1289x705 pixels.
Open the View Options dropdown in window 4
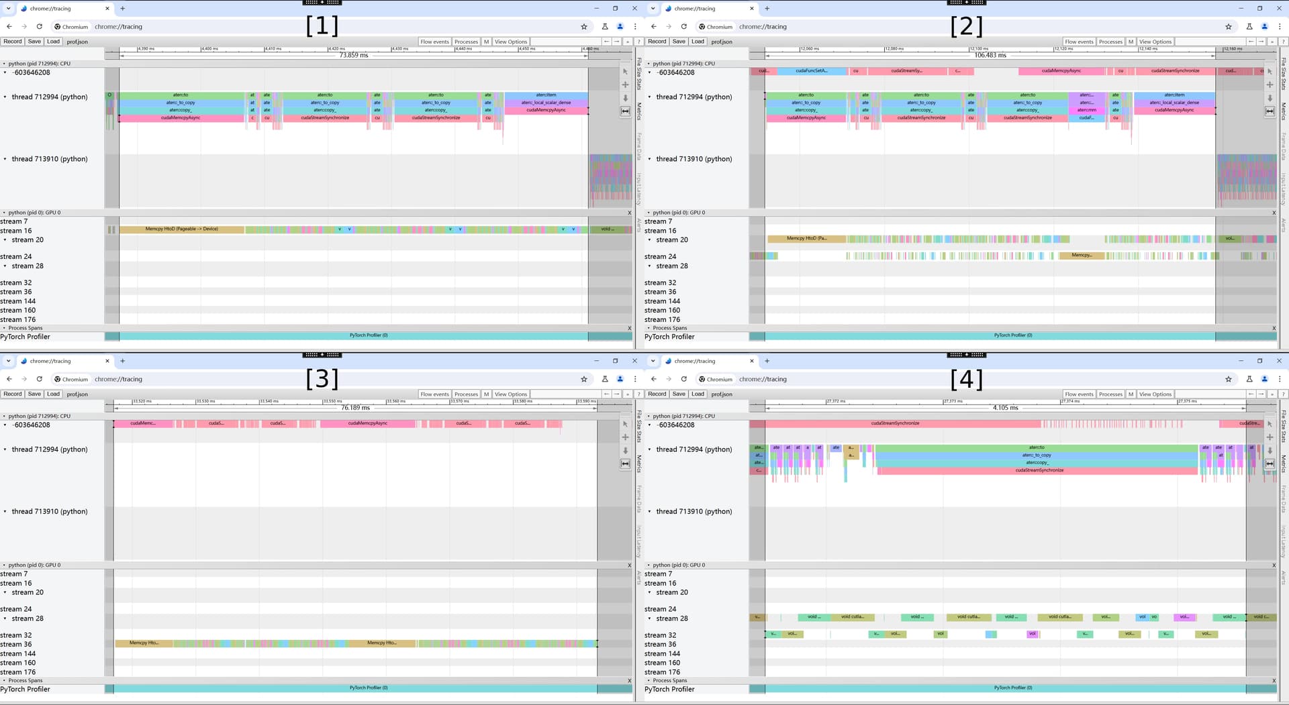1155,394
